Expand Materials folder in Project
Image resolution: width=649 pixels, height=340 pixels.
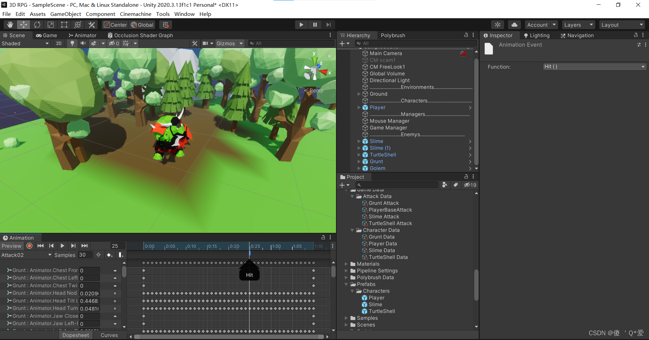click(346, 264)
